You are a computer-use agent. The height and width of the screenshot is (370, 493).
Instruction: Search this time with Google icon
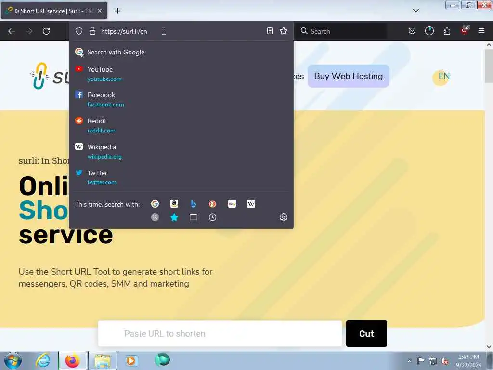(155, 204)
